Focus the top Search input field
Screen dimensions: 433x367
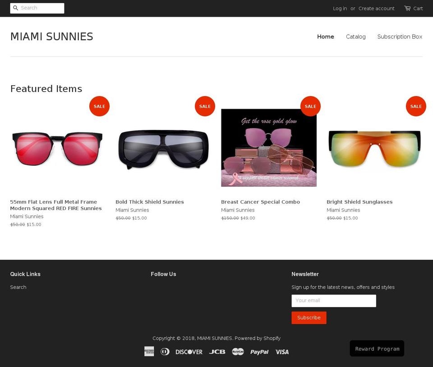click(37, 8)
